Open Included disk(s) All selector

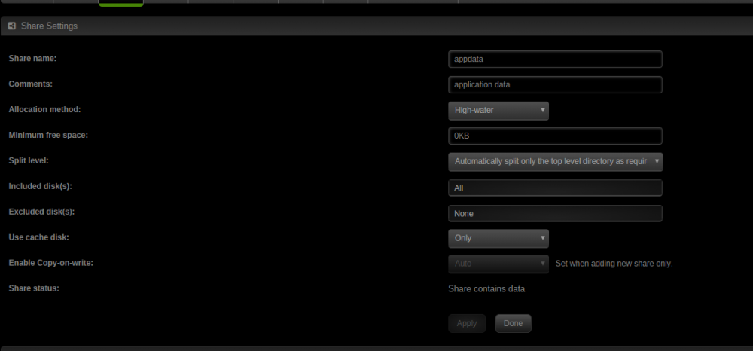[x=555, y=188]
